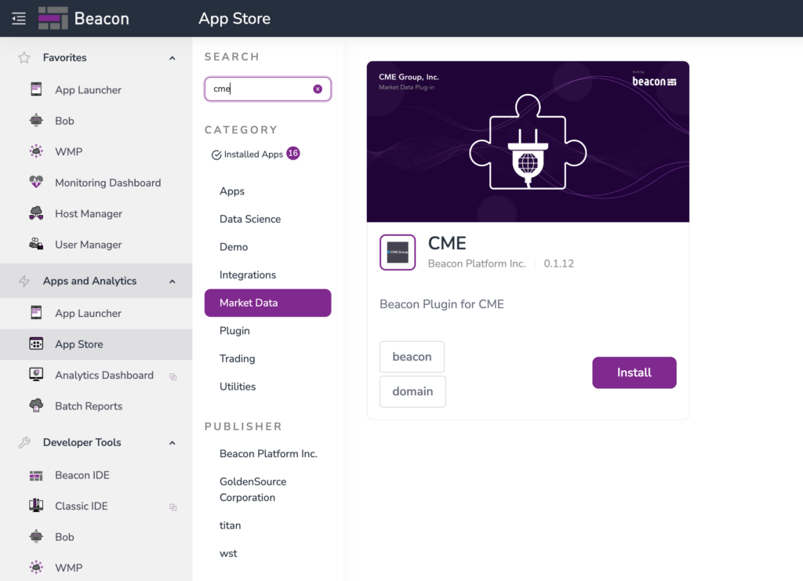This screenshot has height=581, width=803.
Task: Open the WMP icon under Developer Tools
Action: click(x=36, y=568)
